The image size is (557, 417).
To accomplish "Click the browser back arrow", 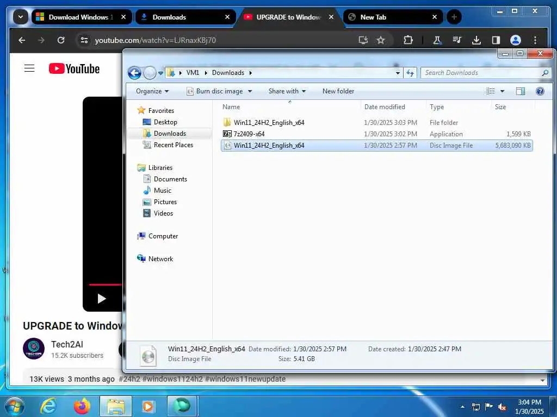I will 22,40.
